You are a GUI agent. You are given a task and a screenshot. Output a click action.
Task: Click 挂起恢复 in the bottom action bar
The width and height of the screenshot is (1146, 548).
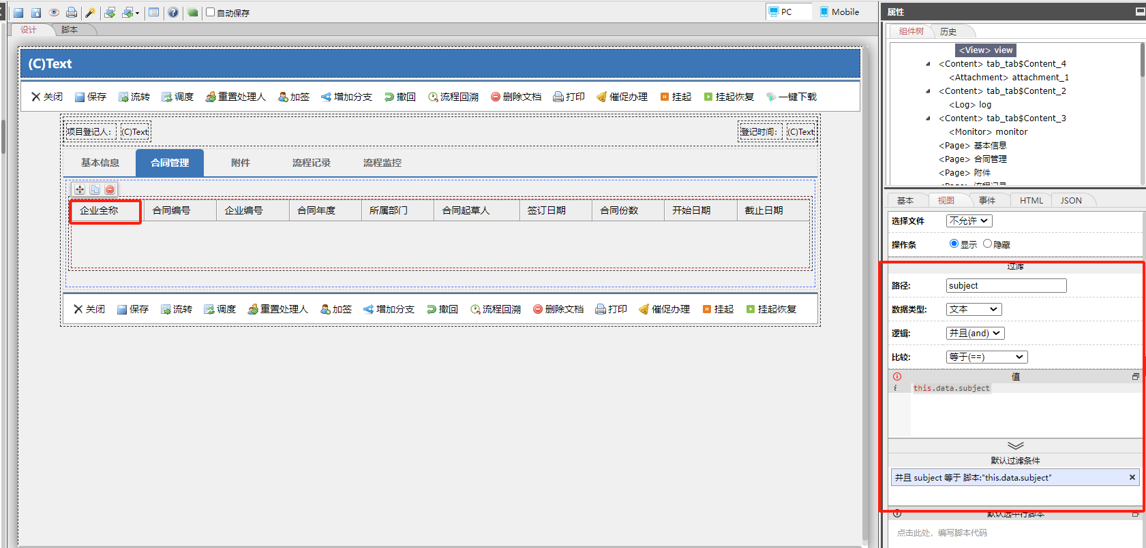point(771,309)
